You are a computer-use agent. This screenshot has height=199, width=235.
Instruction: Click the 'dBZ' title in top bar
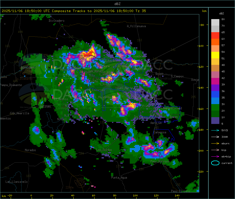pyautogui.click(x=117, y=4)
